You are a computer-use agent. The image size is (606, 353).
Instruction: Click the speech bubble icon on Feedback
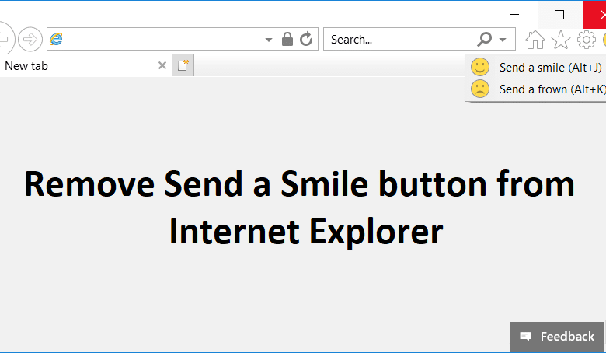point(525,336)
